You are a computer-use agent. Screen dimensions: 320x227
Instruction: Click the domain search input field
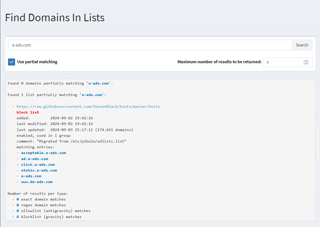(150, 45)
